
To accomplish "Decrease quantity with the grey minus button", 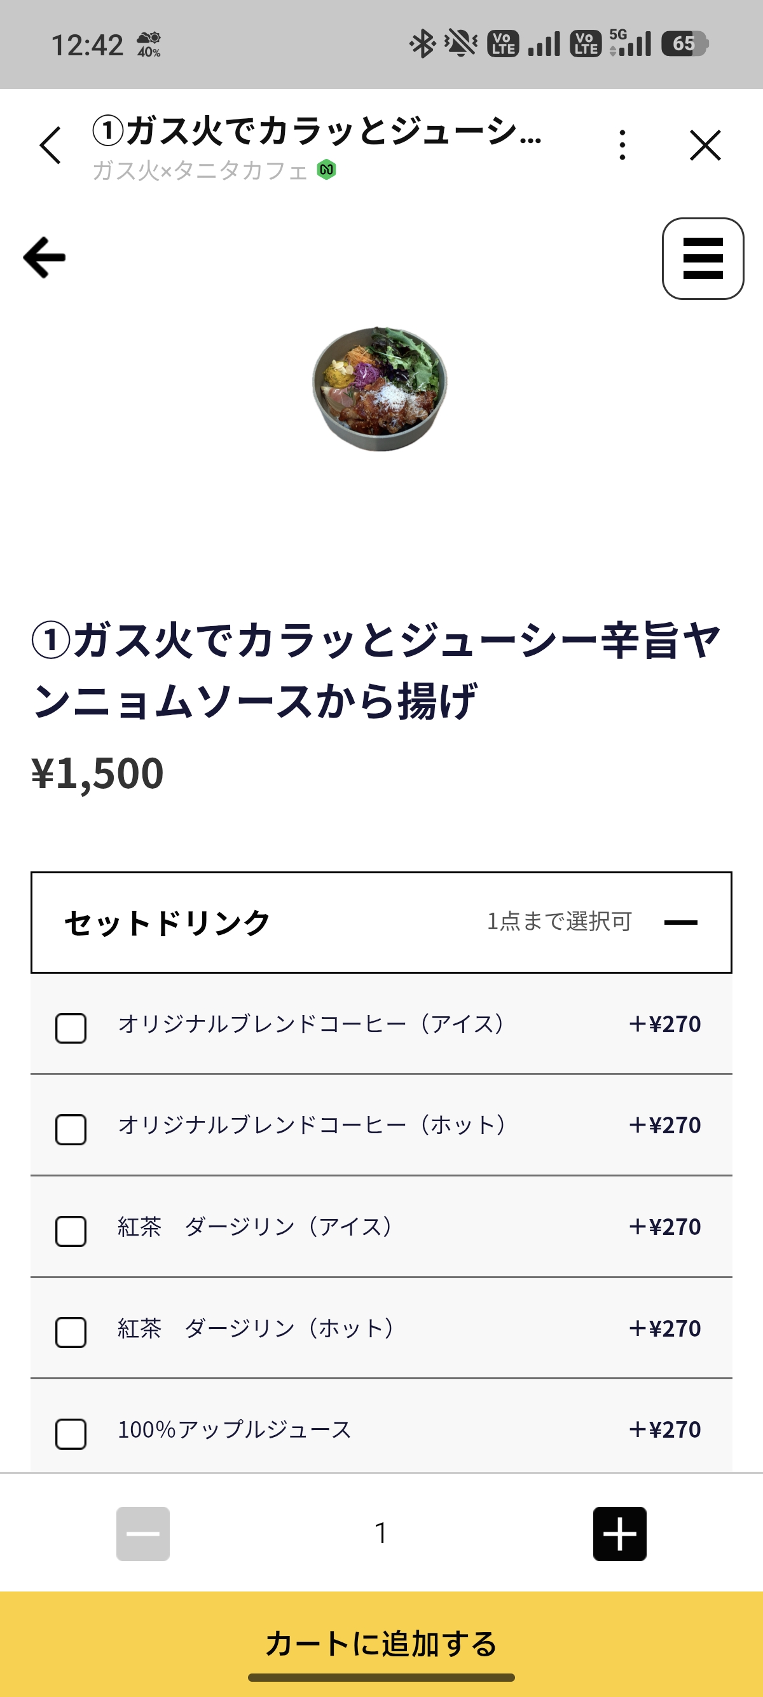I will point(143,1533).
